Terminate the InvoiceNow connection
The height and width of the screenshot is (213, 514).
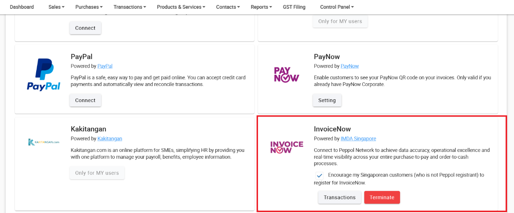(382, 197)
